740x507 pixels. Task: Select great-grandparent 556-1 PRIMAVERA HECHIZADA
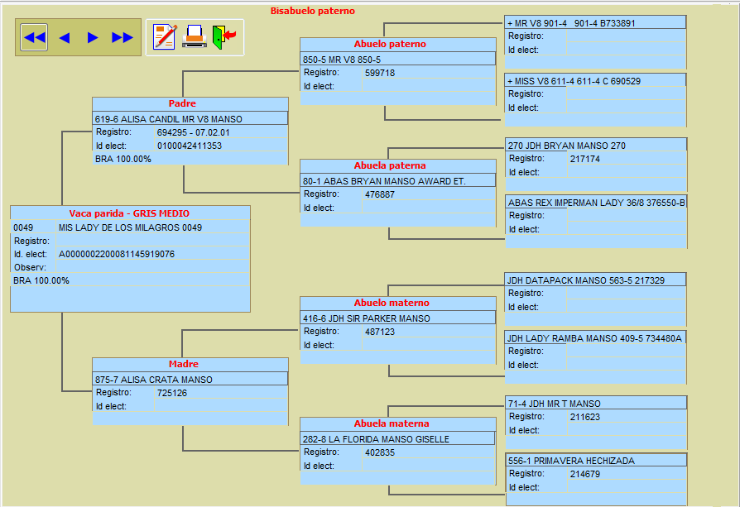point(595,461)
